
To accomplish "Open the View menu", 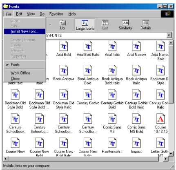I will tap(31, 14).
